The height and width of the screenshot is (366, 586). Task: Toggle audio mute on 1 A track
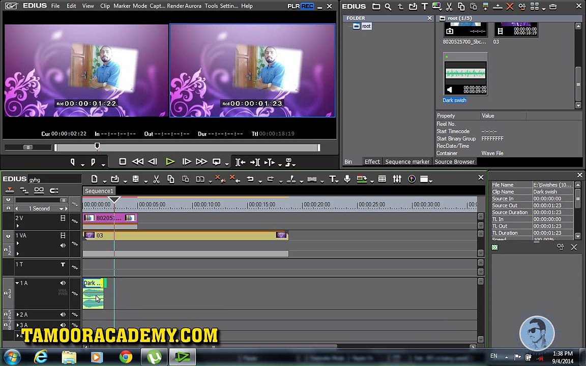[63, 283]
